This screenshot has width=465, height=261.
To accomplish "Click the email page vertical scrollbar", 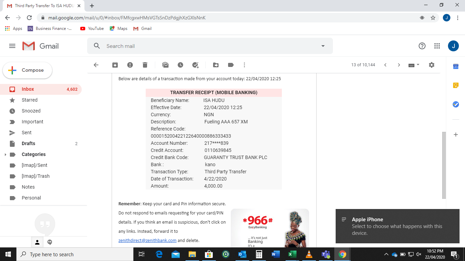I will tap(444, 165).
